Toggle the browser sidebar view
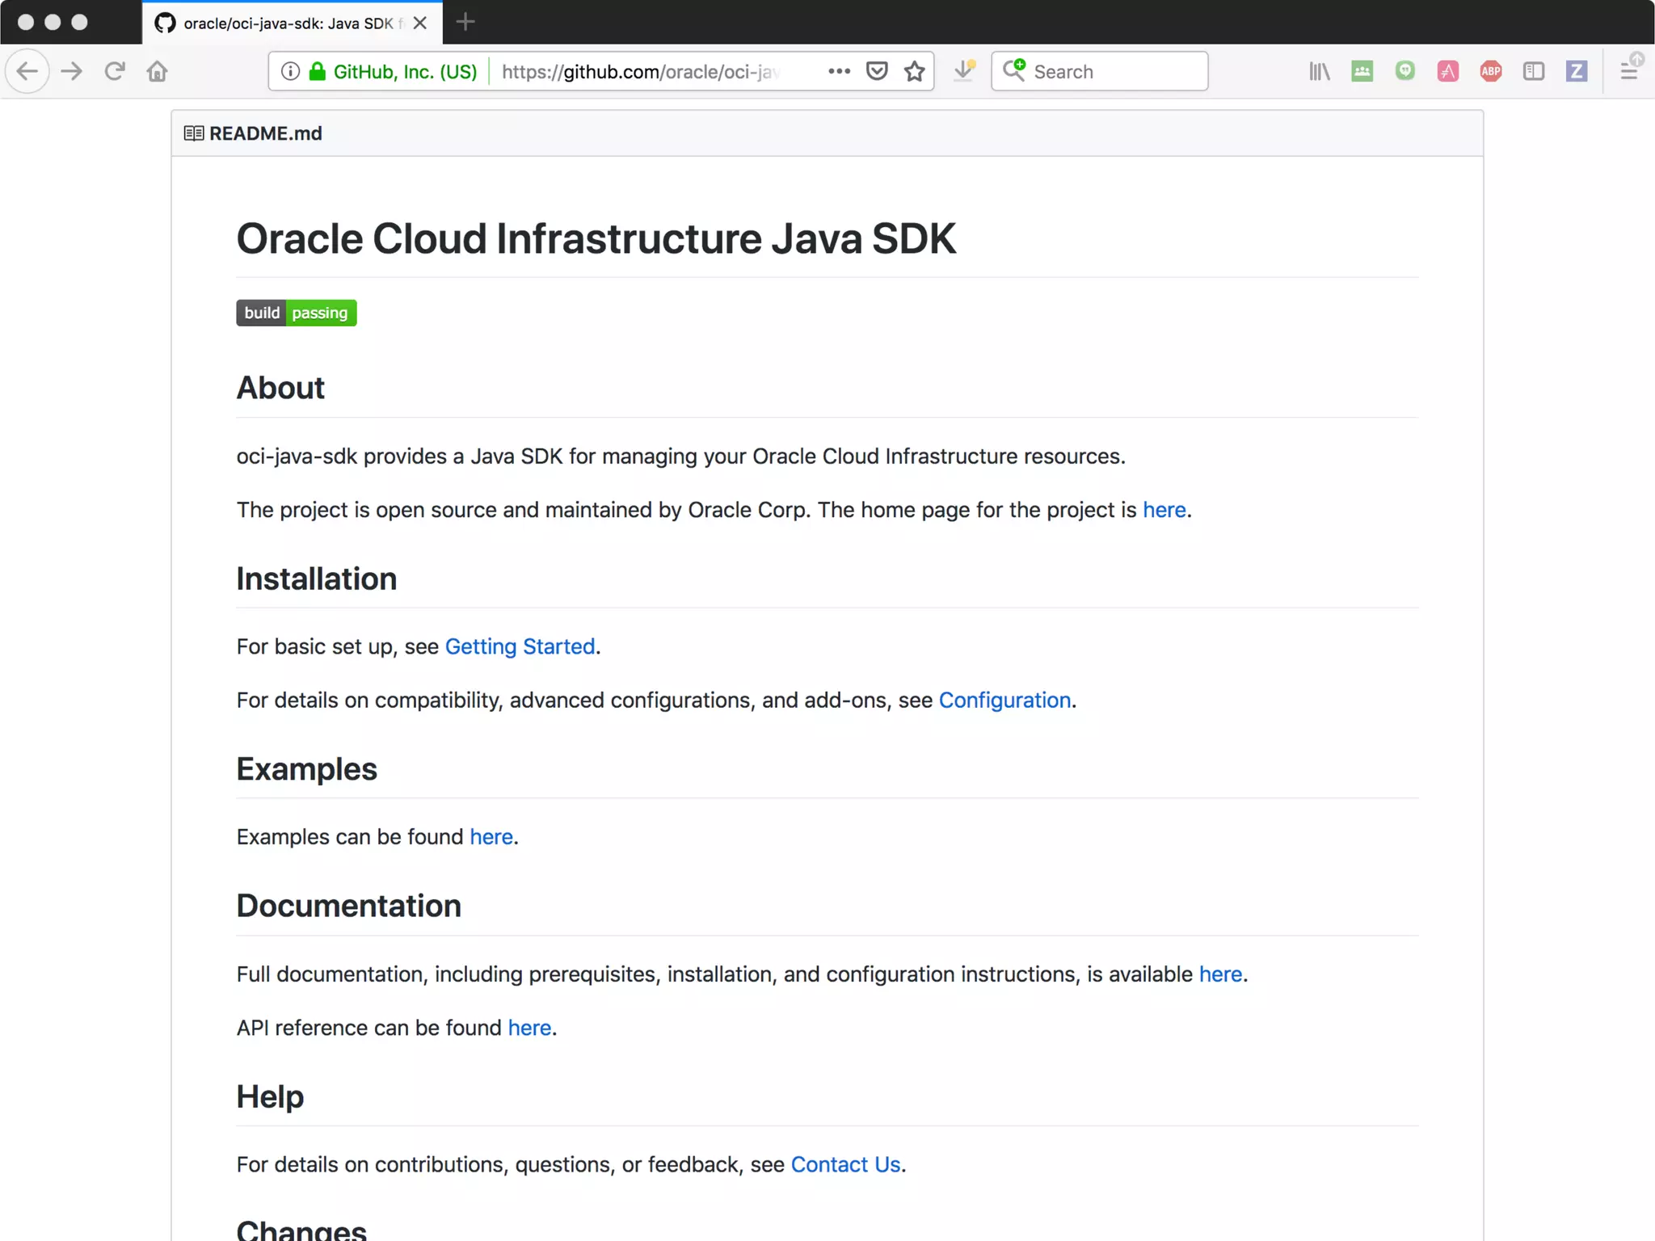The height and width of the screenshot is (1241, 1655). coord(1533,71)
